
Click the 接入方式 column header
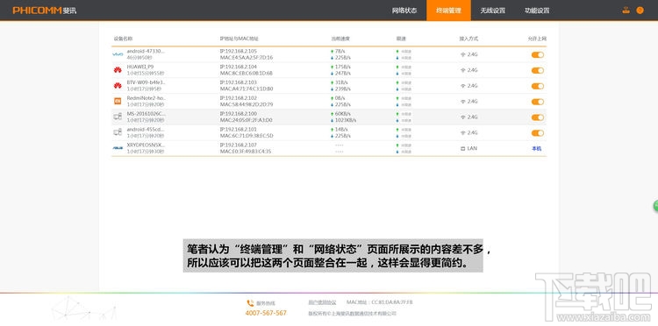[x=468, y=39]
